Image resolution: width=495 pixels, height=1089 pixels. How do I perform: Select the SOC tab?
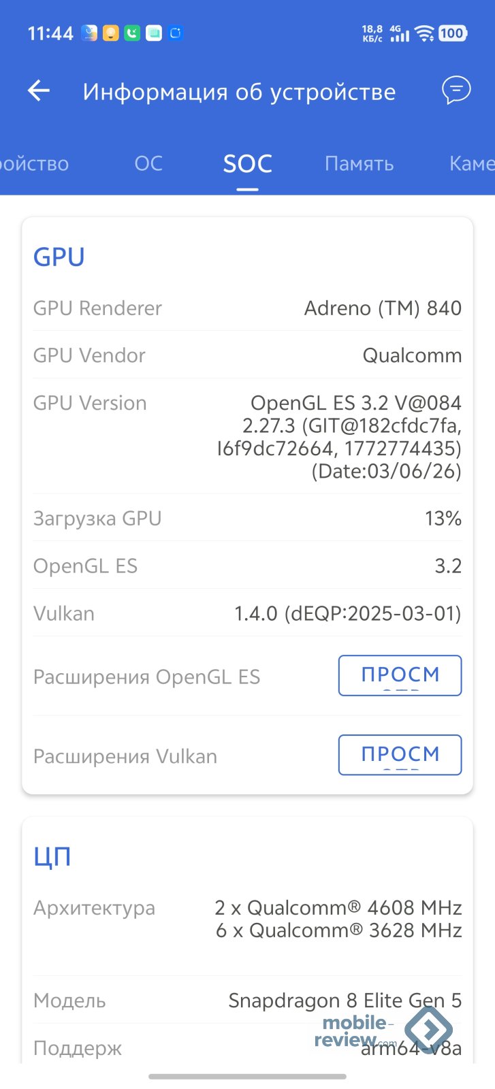click(x=247, y=163)
